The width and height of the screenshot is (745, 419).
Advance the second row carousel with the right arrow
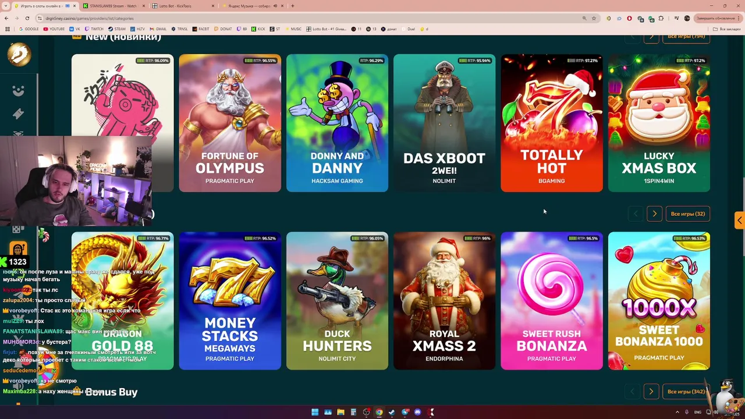point(654,214)
